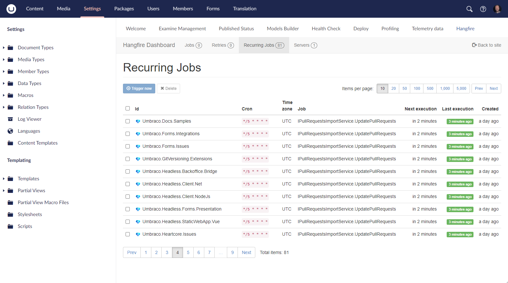This screenshot has width=508, height=283.
Task: Check the Umbraco.Headless.Client.NodeJs row checkbox
Action: 127,197
